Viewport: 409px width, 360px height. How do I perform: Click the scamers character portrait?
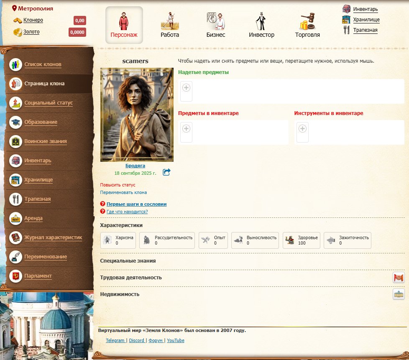click(x=137, y=115)
